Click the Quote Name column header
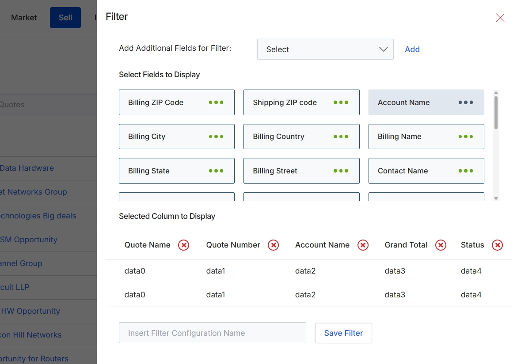 [147, 245]
